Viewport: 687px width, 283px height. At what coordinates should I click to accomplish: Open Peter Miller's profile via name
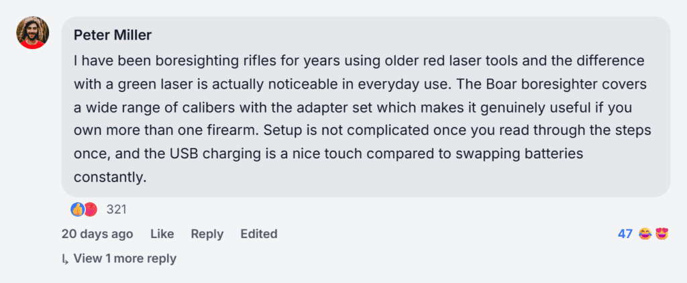coord(111,34)
